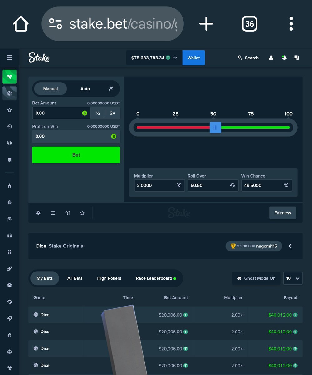312x375 pixels.
Task: Click the slider scale label 75
Action: click(251, 114)
